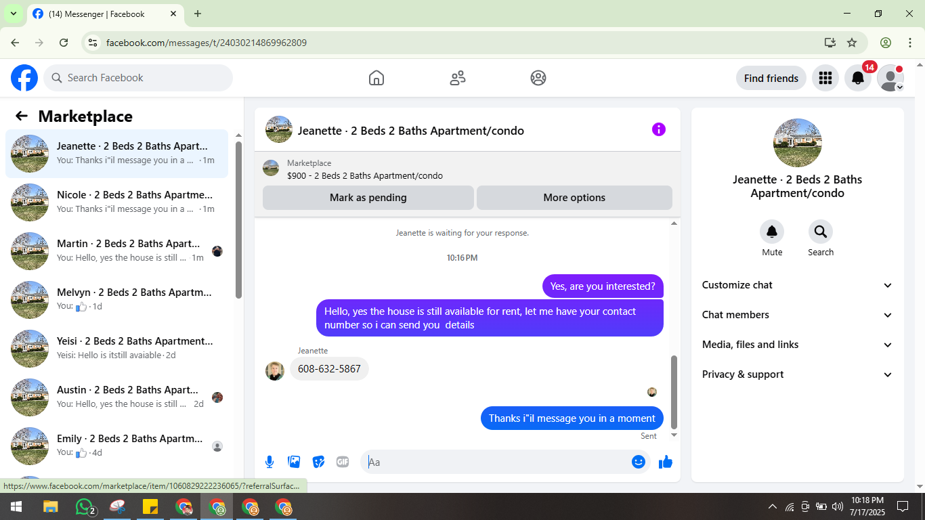The height and width of the screenshot is (520, 925).
Task: Open the emoji picker in the message box
Action: point(638,462)
